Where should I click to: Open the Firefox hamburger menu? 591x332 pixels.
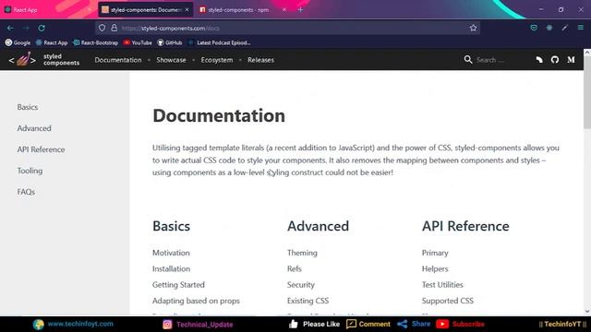coord(581,28)
